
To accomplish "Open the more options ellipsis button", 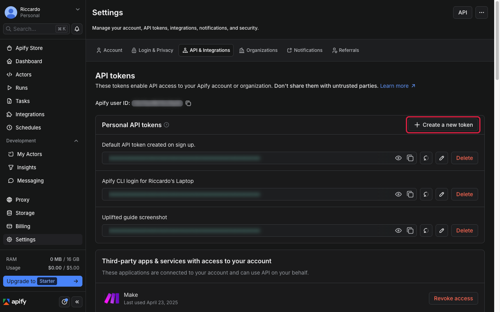I will pyautogui.click(x=482, y=12).
